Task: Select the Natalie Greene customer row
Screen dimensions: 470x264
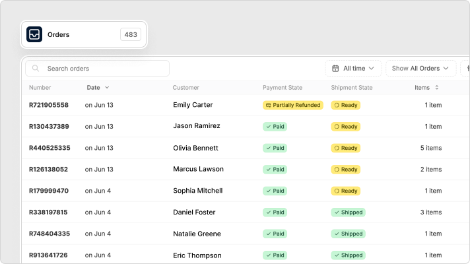Action: pyautogui.click(x=246, y=234)
